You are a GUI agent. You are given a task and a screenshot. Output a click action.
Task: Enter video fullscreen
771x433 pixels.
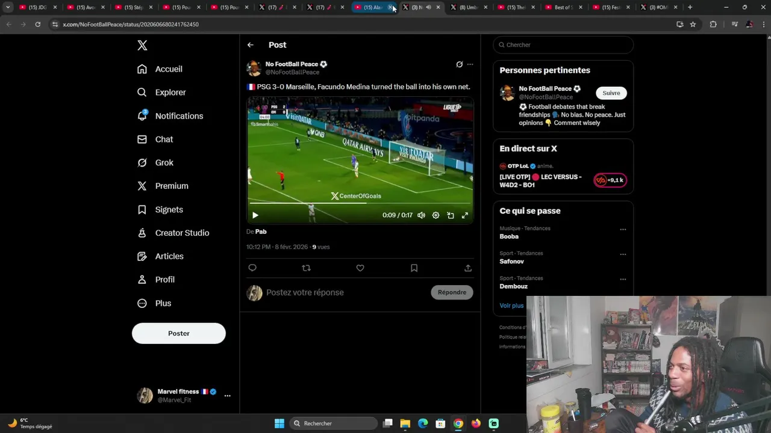click(464, 215)
